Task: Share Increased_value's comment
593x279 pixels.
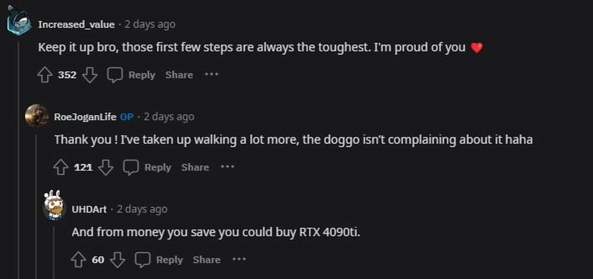Action: point(179,75)
